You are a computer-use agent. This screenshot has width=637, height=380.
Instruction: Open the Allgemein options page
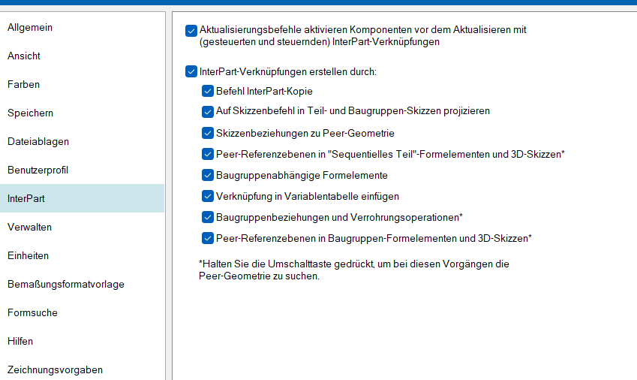(82, 27)
